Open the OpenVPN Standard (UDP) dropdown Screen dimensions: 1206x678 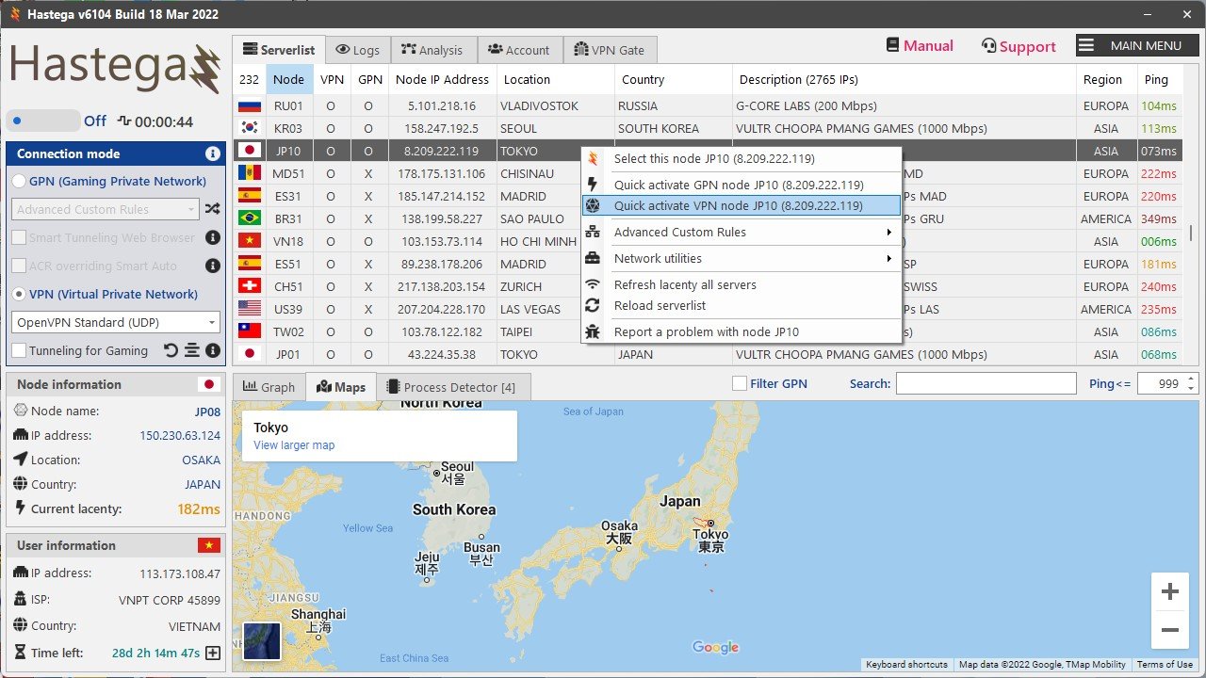[x=116, y=322]
